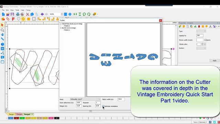Viewport: 220px width, 124px height.
Task: Open the File menu
Action: [3, 10]
